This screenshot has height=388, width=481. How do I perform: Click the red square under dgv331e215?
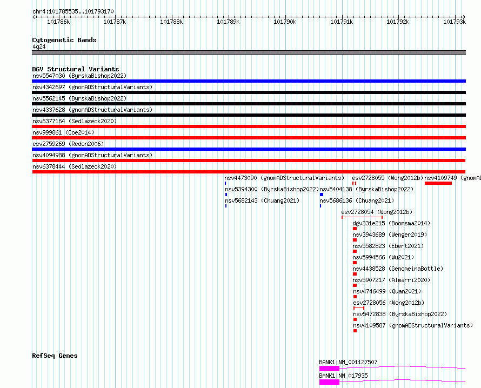point(355,229)
